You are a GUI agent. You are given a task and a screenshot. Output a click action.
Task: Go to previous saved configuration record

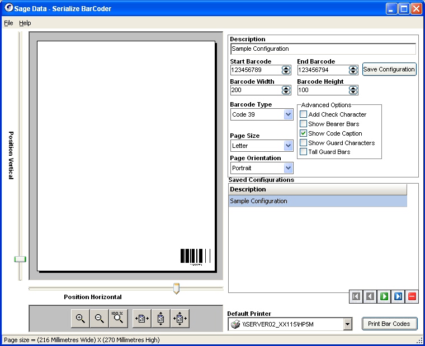[370, 296]
